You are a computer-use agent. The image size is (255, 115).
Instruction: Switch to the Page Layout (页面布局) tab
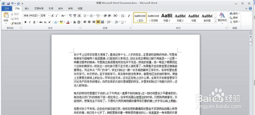[39, 8]
